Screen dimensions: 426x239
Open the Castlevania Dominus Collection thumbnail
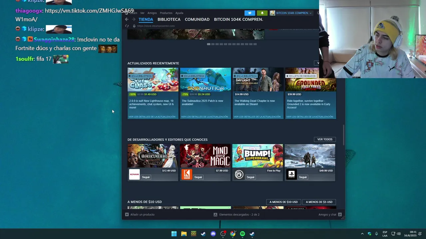point(153,156)
